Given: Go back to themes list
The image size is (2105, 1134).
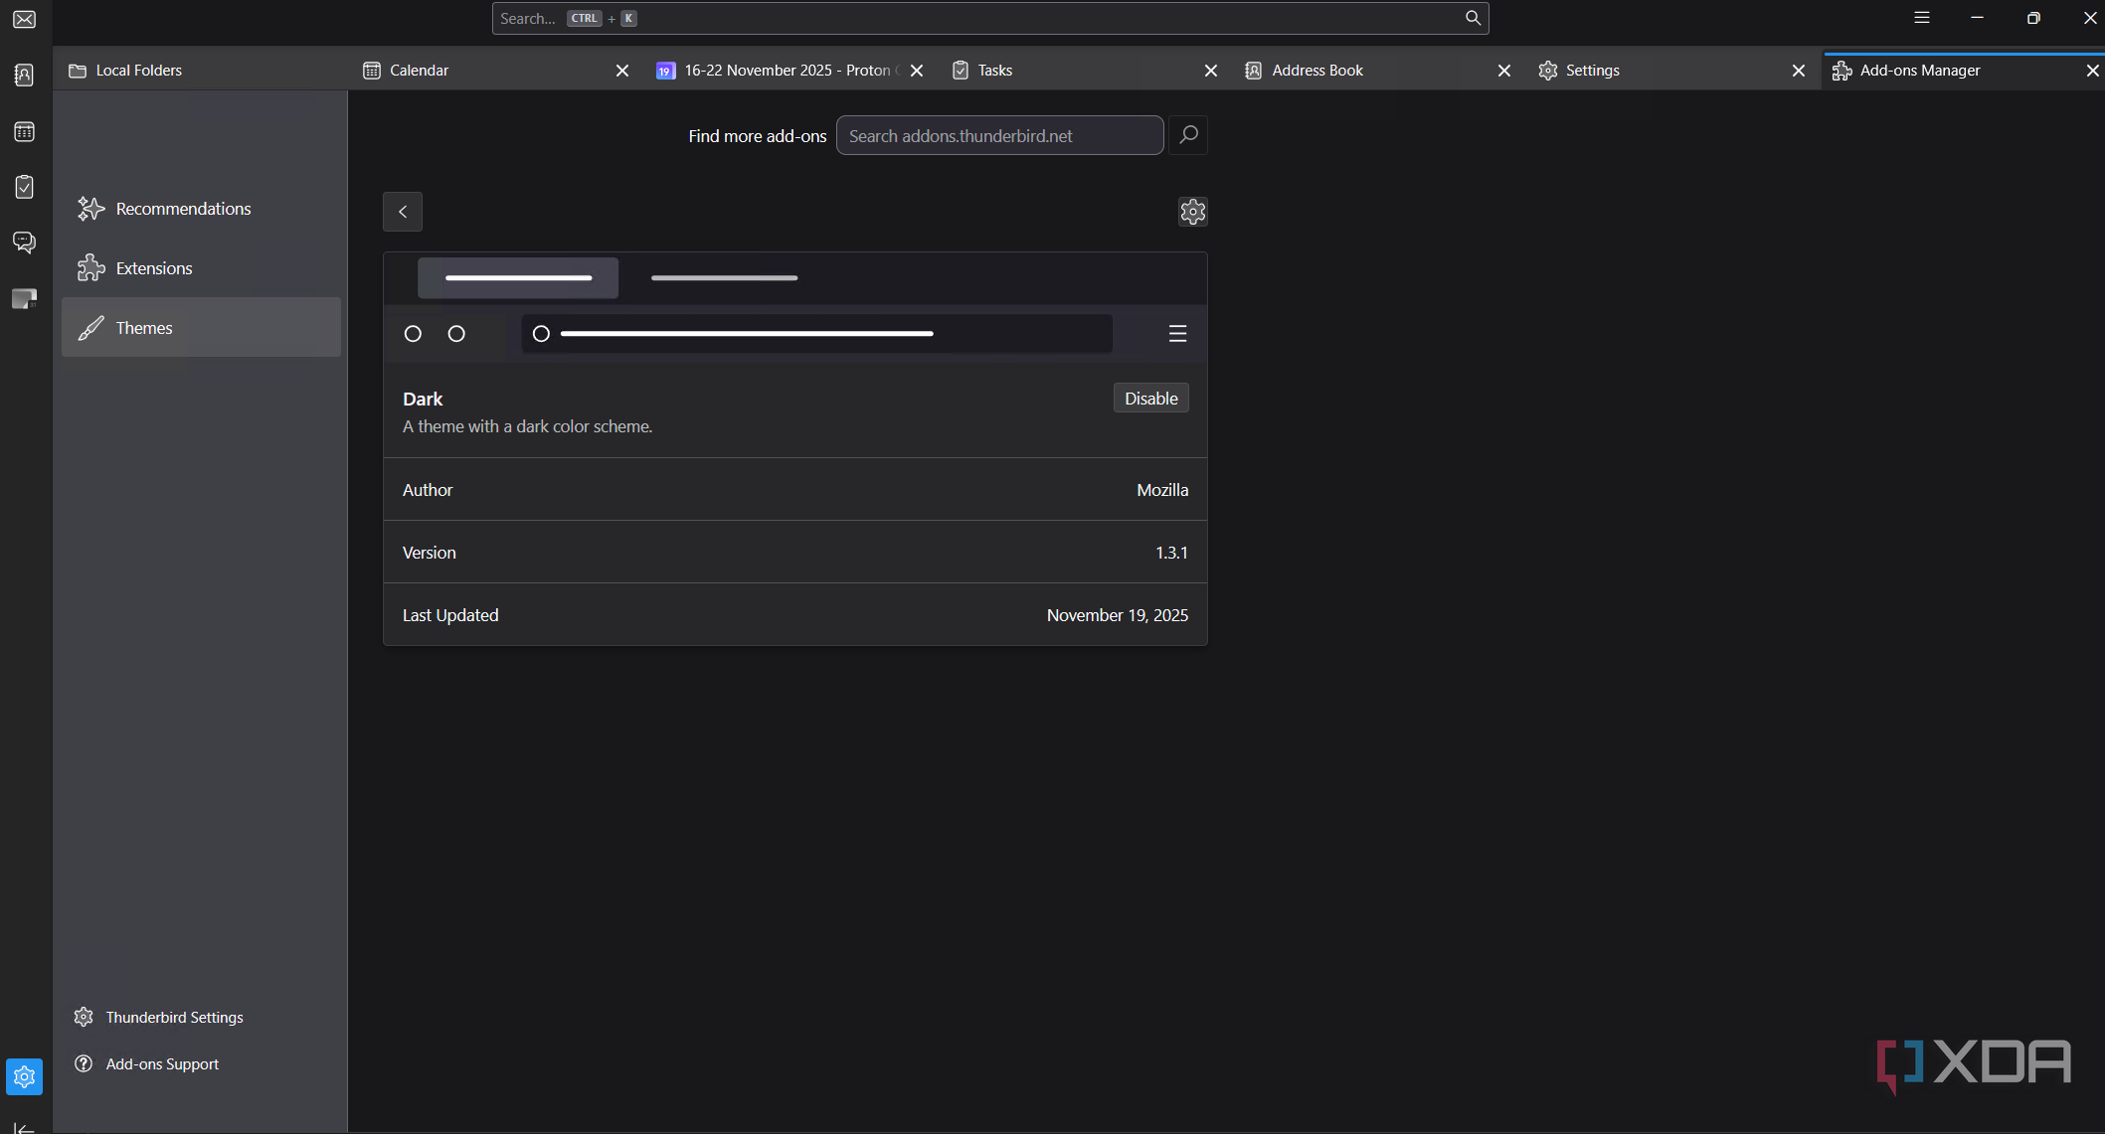Looking at the screenshot, I should pyautogui.click(x=403, y=212).
